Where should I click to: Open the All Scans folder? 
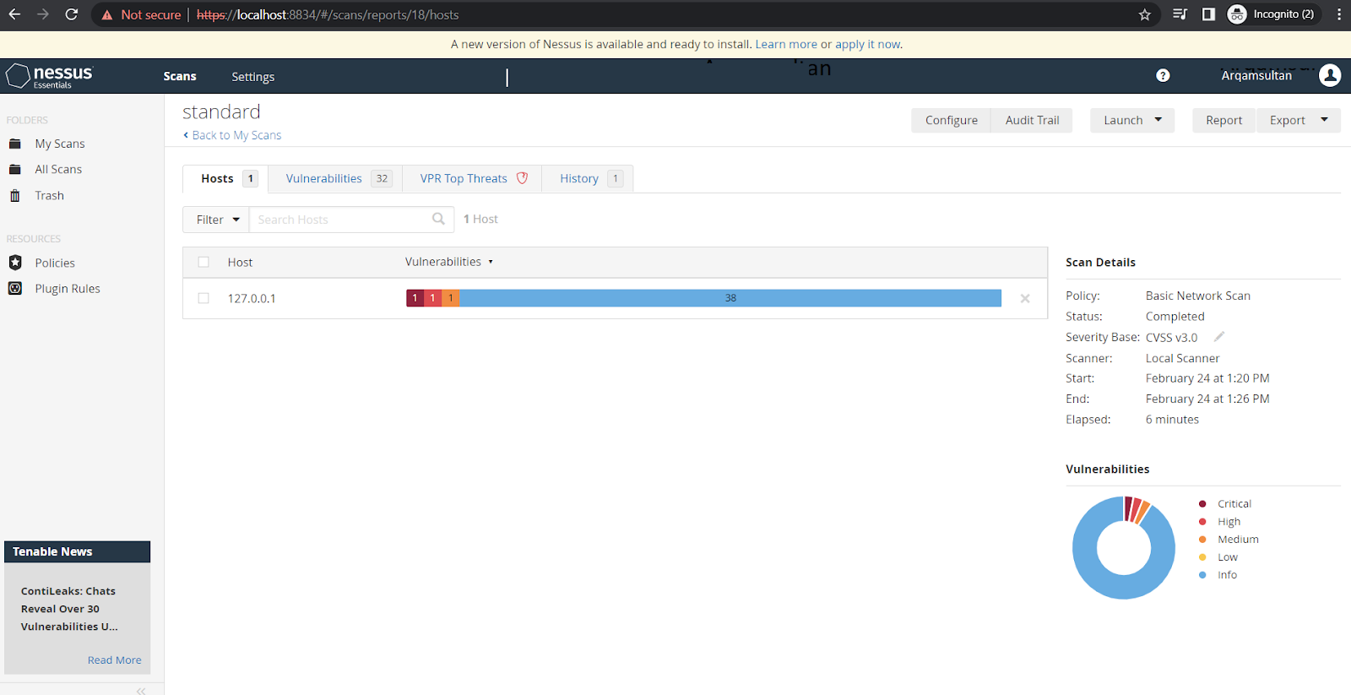tap(58, 170)
